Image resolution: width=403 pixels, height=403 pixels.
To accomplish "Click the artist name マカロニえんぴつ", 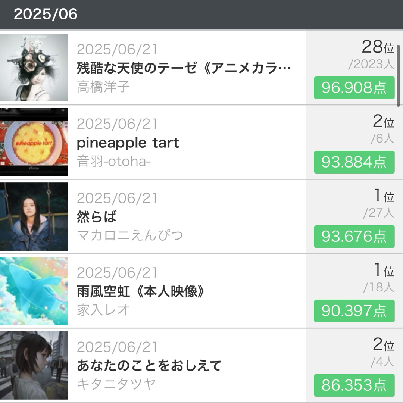I will coord(130,236).
